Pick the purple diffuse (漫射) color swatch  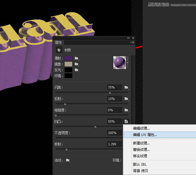click(x=68, y=58)
